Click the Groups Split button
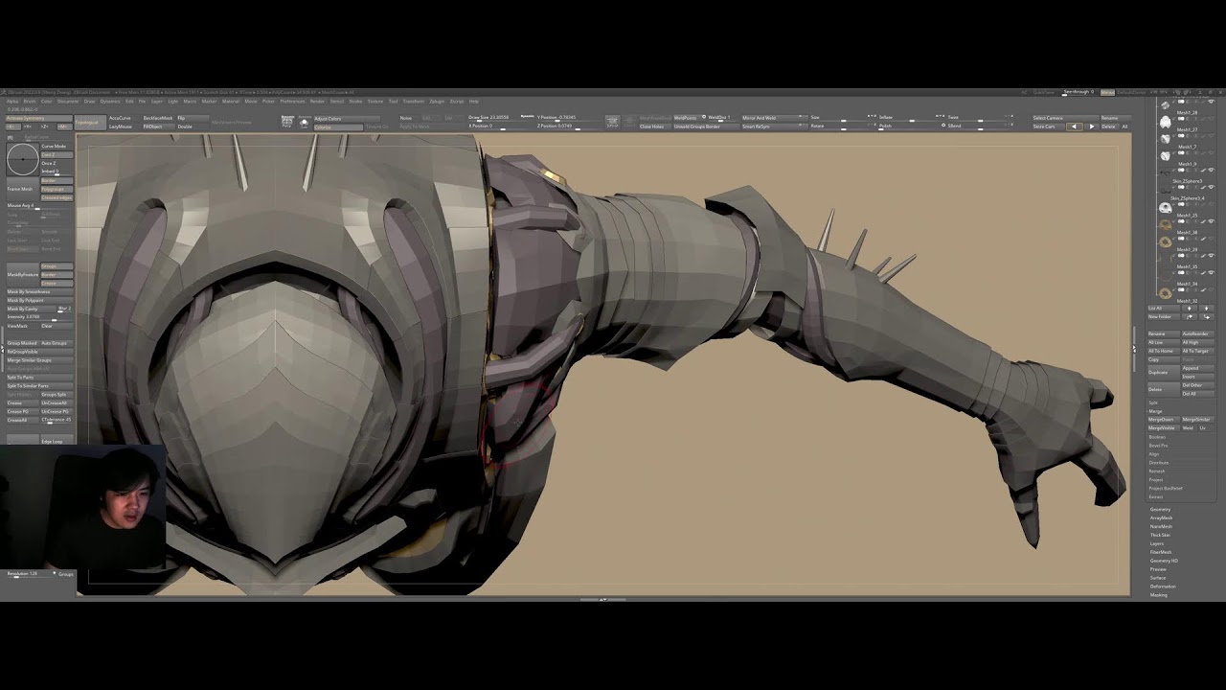This screenshot has height=690, width=1226. [56, 394]
